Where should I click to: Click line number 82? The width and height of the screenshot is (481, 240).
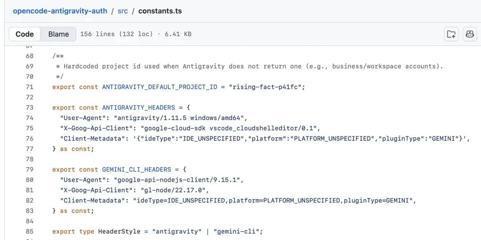(x=30, y=200)
